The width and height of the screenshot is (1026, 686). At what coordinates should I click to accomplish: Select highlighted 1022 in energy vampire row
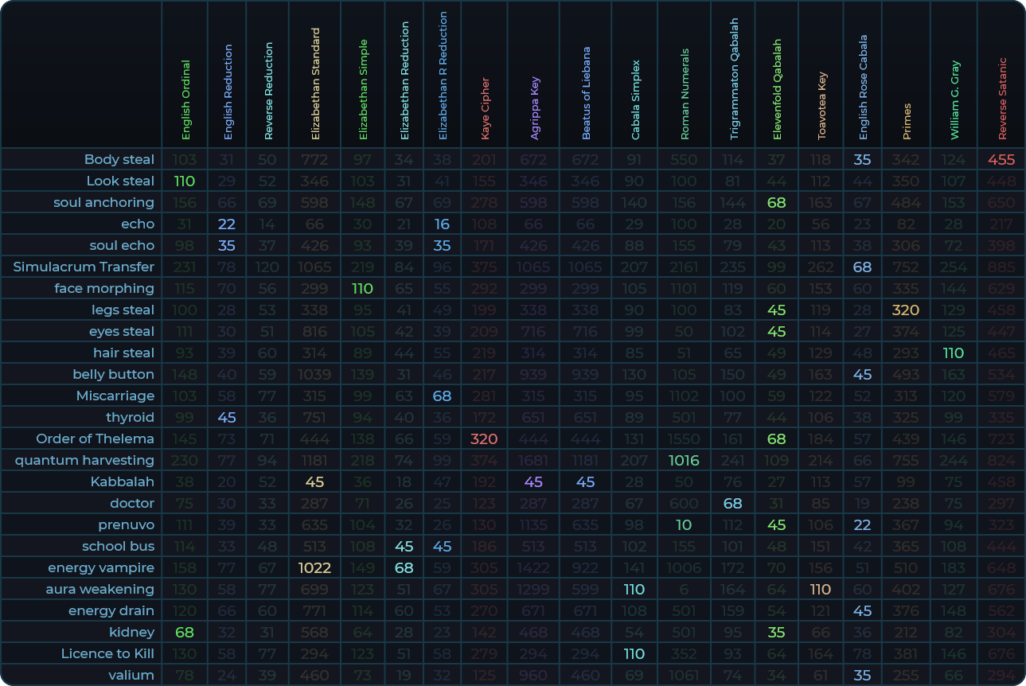(x=314, y=567)
